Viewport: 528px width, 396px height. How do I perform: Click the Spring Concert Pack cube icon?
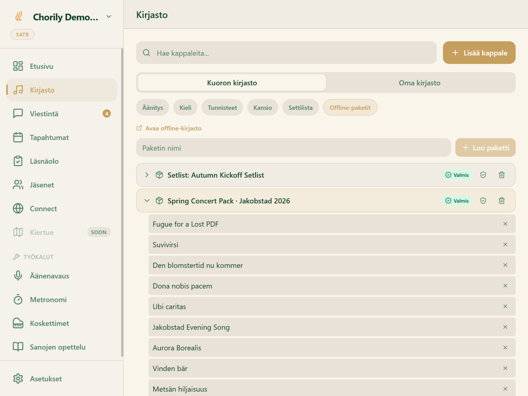[159, 201]
